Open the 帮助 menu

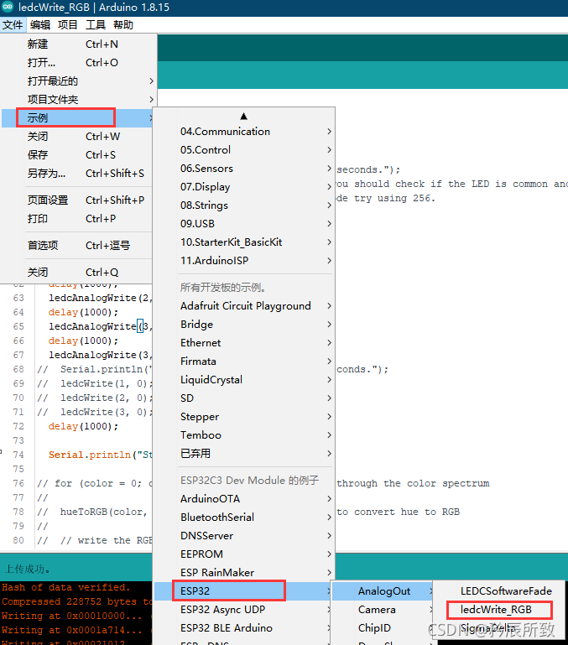point(123,25)
